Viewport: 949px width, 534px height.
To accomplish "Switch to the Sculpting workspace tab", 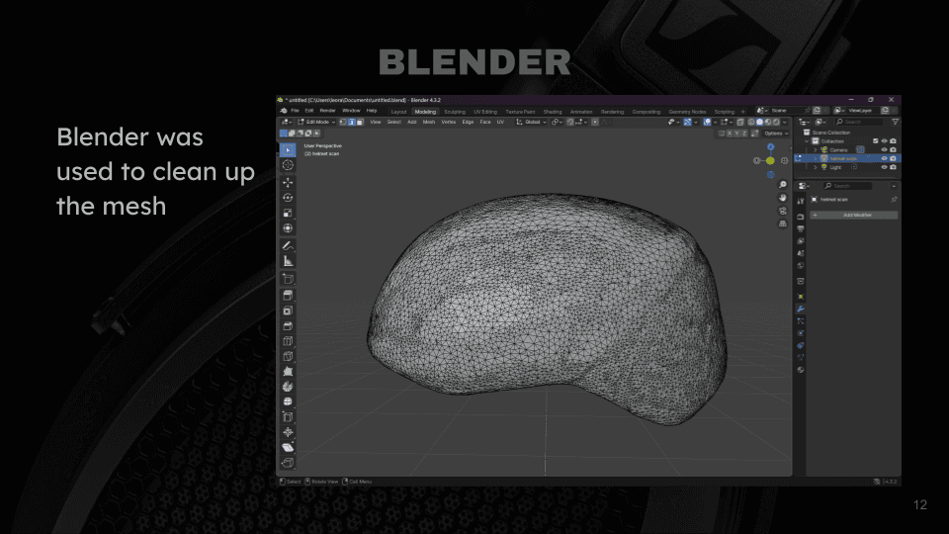I will click(x=455, y=112).
